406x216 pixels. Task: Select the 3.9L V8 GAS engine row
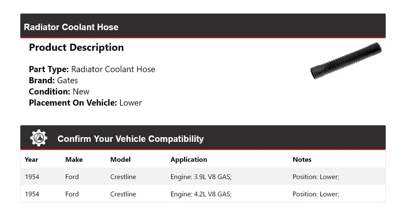click(201, 177)
